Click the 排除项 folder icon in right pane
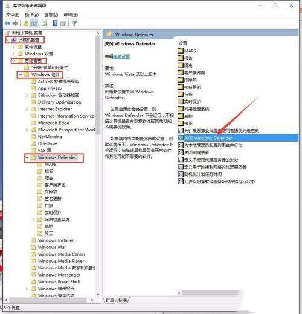302x314 pixels. click(x=181, y=80)
